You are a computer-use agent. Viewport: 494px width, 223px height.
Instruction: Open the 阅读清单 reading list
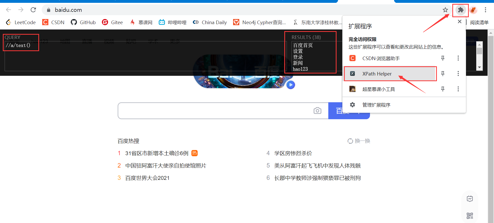coord(479,23)
